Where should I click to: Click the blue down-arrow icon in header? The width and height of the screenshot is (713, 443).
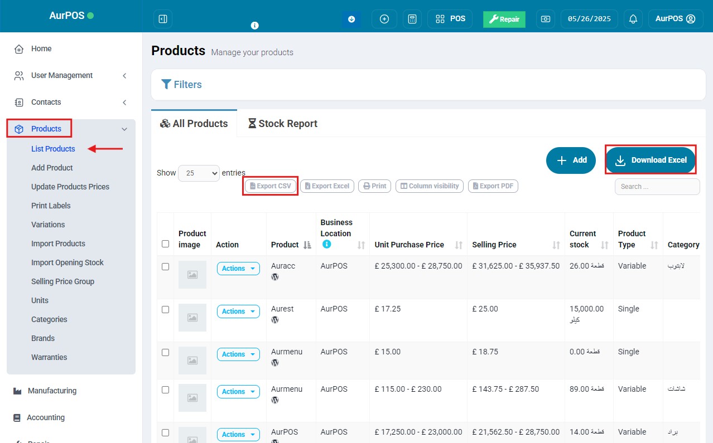(351, 19)
